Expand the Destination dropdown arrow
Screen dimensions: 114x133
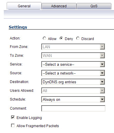point(102,82)
